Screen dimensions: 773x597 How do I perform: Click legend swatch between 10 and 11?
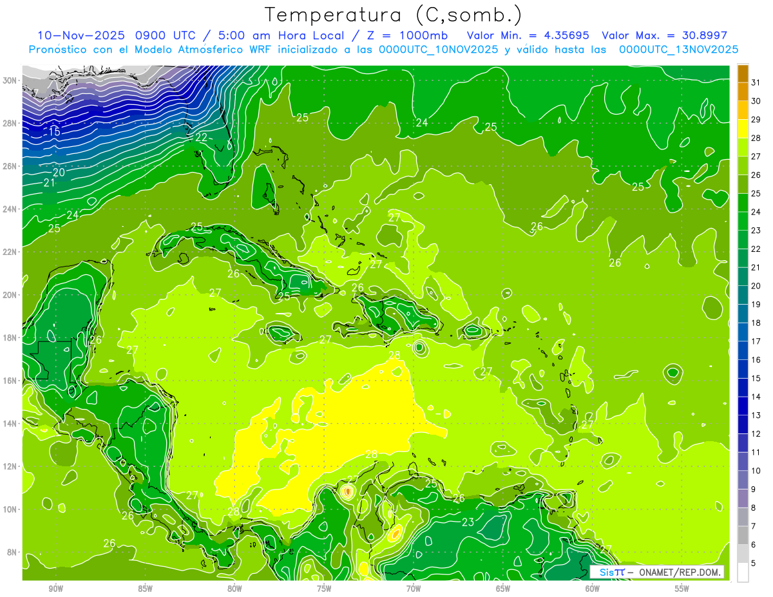pyautogui.click(x=743, y=461)
